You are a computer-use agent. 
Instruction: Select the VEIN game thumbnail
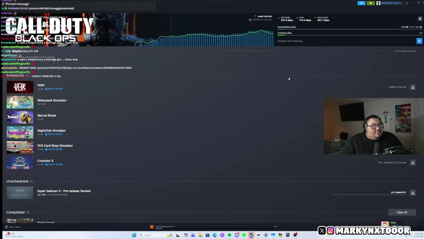pyautogui.click(x=20, y=87)
